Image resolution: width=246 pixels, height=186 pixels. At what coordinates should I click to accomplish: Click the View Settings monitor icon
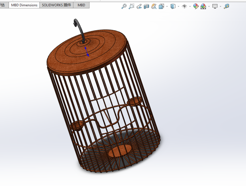(x=215, y=6)
